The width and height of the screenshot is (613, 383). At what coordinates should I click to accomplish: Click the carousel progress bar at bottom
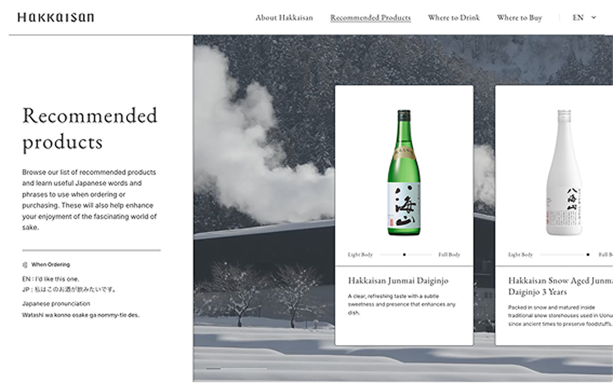tap(237, 368)
